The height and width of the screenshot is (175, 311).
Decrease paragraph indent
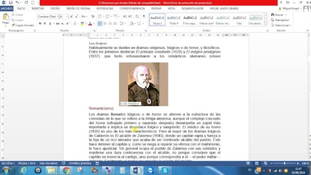(125, 17)
